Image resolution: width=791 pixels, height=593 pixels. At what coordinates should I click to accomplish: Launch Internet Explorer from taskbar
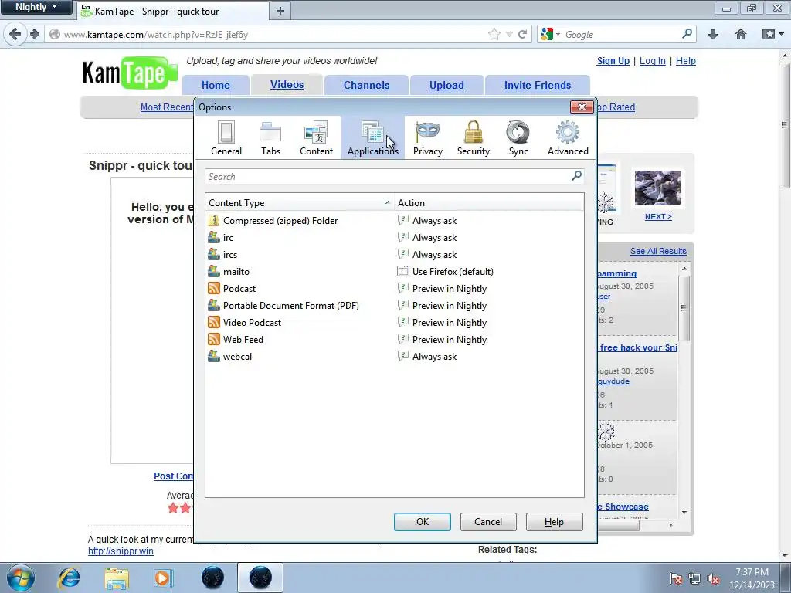69,578
